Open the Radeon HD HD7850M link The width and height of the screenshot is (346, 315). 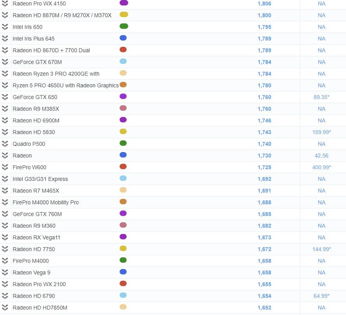(x=40, y=308)
